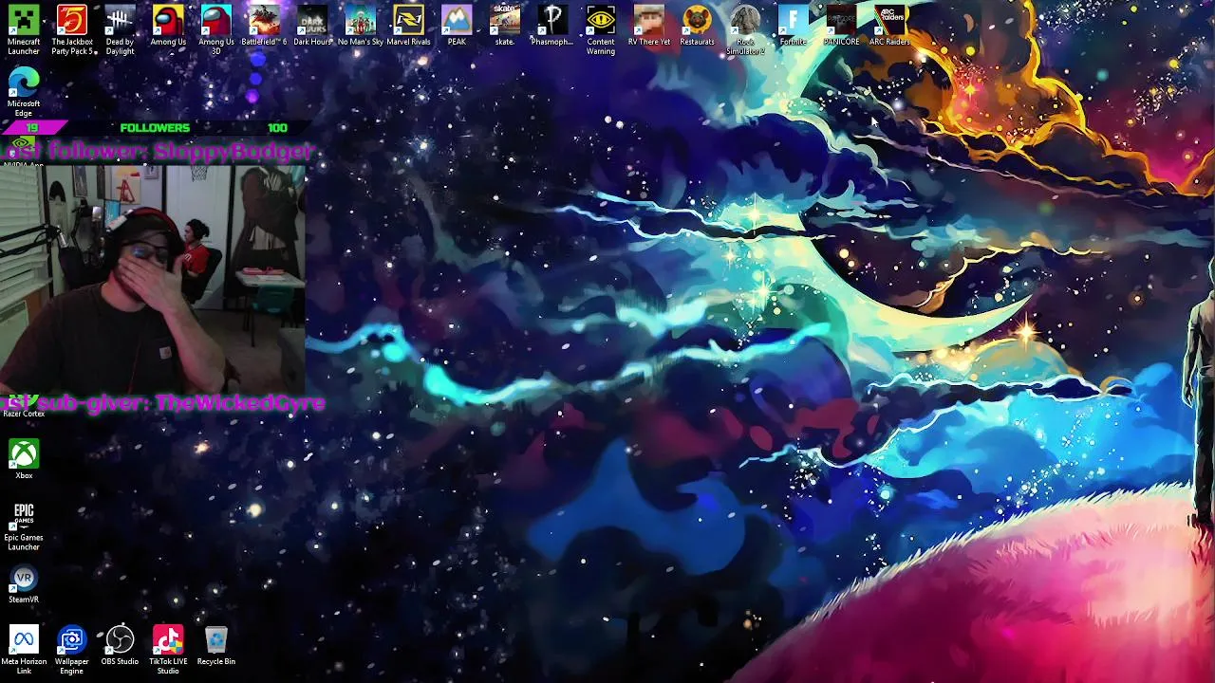The width and height of the screenshot is (1215, 683).
Task: Select the Recycle Bin icon
Action: [216, 645]
